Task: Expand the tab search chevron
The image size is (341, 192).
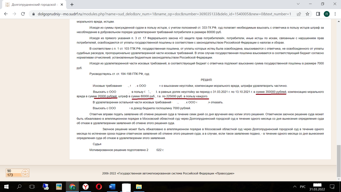Action: point(298,4)
